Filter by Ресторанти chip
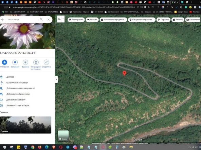 pyautogui.click(x=76, y=20)
